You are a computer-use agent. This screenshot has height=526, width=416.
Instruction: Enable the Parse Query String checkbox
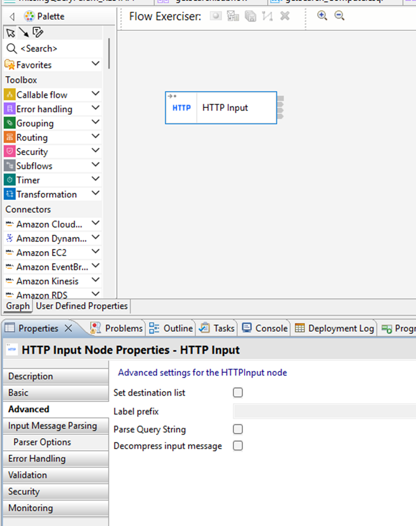coord(238,429)
